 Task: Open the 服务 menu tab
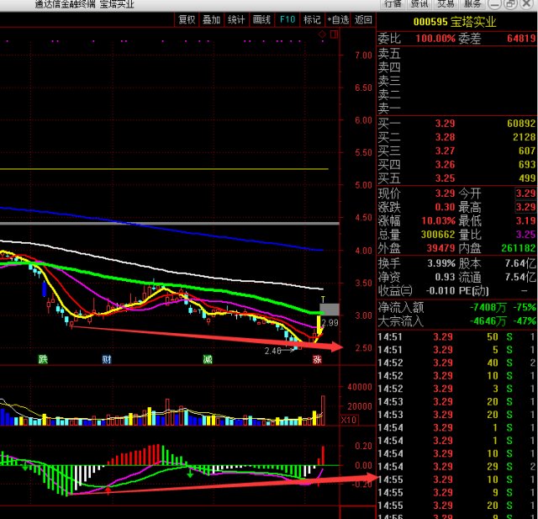pyautogui.click(x=472, y=3)
